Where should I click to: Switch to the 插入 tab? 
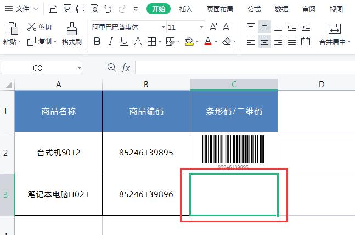pyautogui.click(x=185, y=9)
